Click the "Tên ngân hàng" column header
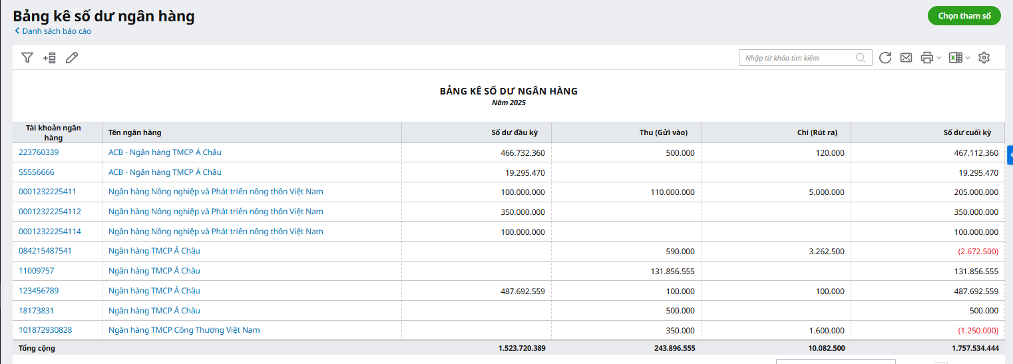The height and width of the screenshot is (364, 1013). pos(135,132)
